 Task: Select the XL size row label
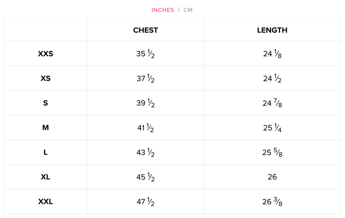click(x=46, y=177)
